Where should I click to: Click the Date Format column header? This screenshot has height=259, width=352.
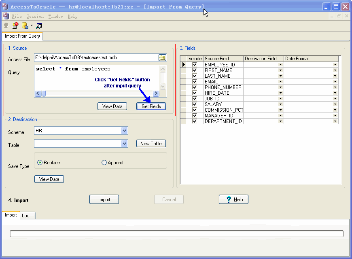pyautogui.click(x=311, y=59)
